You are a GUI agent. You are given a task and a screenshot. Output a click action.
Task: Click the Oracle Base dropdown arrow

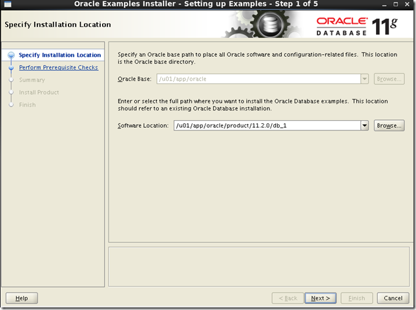pos(364,79)
